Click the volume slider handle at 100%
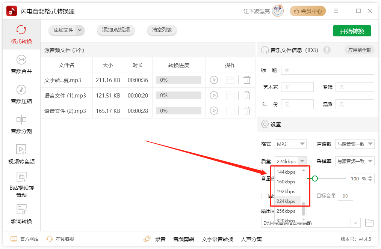Screen dimensions: 381x249 315,179
